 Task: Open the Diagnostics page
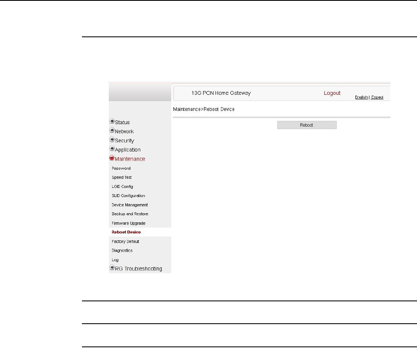[122, 251]
